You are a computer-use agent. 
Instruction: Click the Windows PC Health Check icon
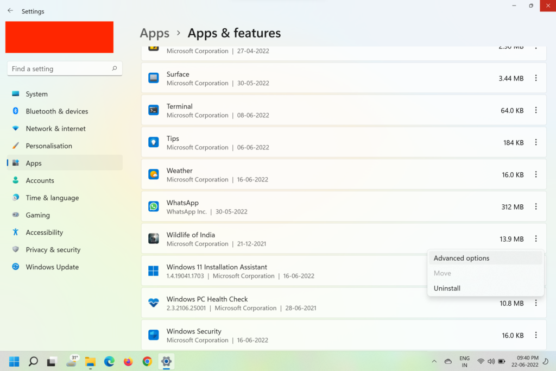click(x=154, y=303)
